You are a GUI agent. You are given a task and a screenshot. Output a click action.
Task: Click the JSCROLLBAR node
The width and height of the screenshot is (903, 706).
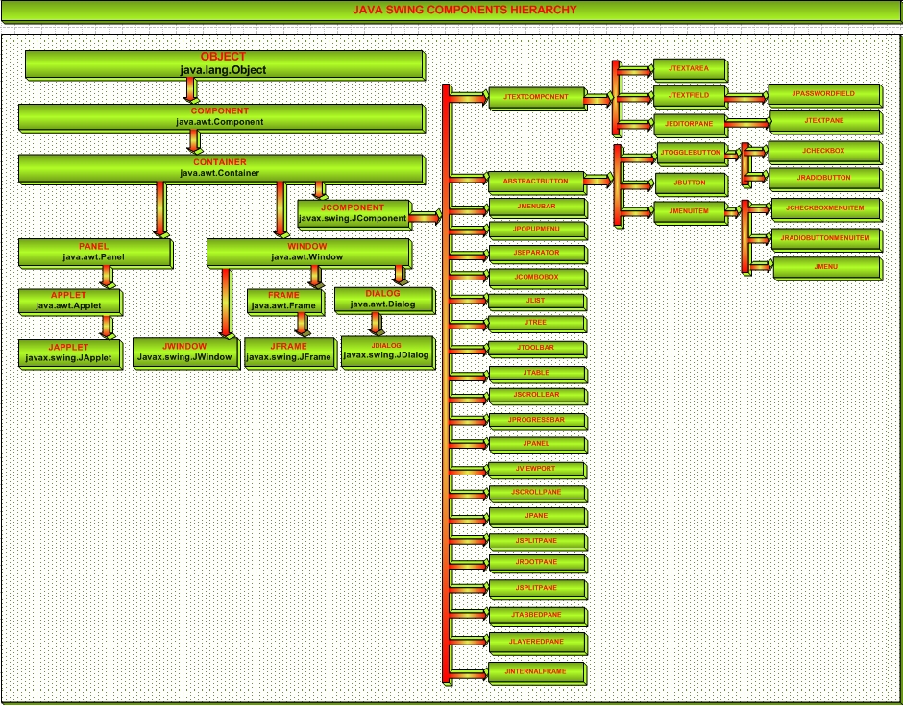point(537,396)
